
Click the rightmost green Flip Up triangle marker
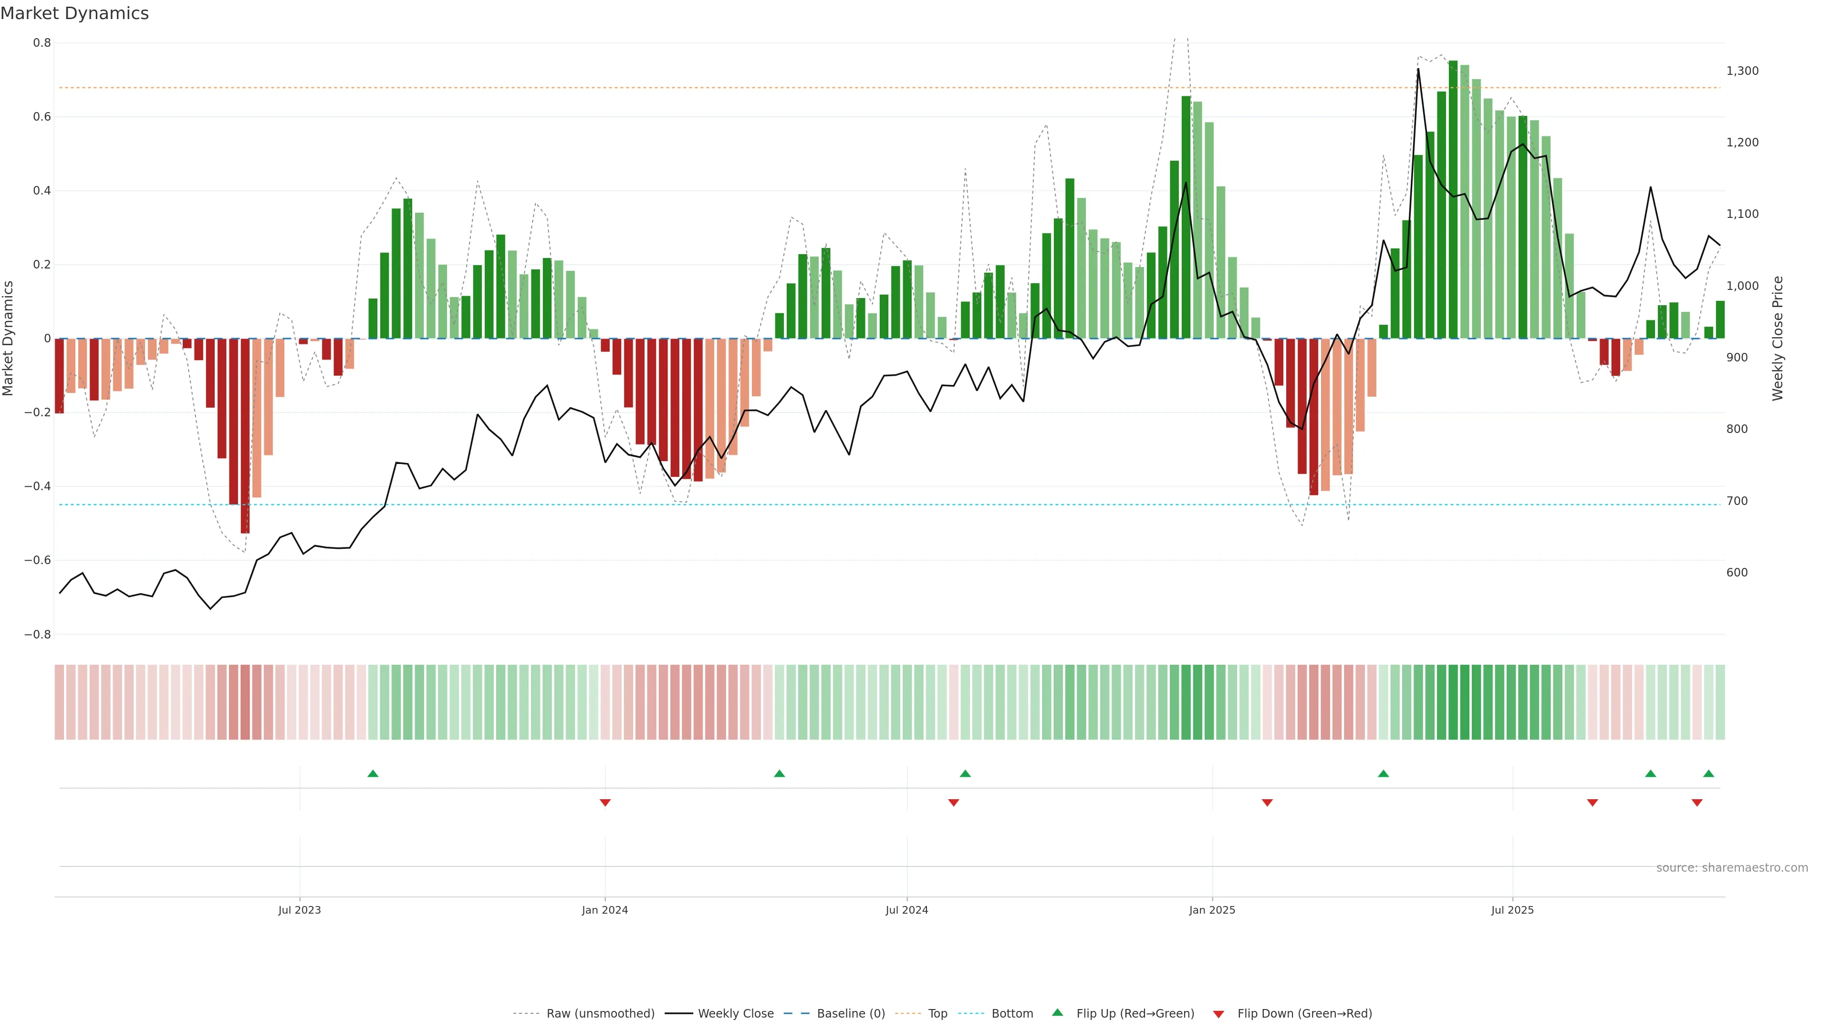[x=1708, y=773]
